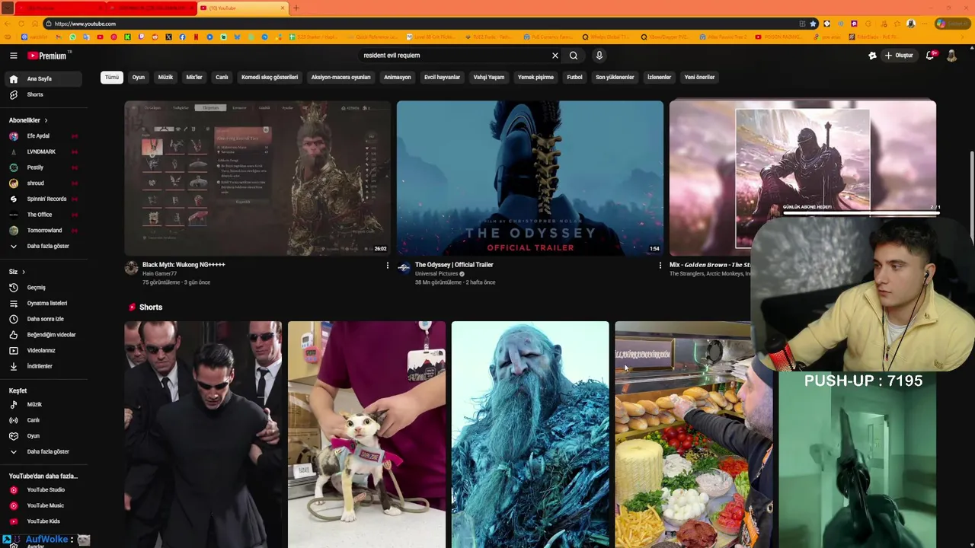Image resolution: width=975 pixels, height=548 pixels.
Task: Expand the Siz section chevron
Action: [23, 272]
